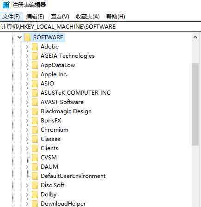This screenshot has height=207, width=201.
Task: Collapse the SOFTWARE key
Action: click(x=19, y=37)
